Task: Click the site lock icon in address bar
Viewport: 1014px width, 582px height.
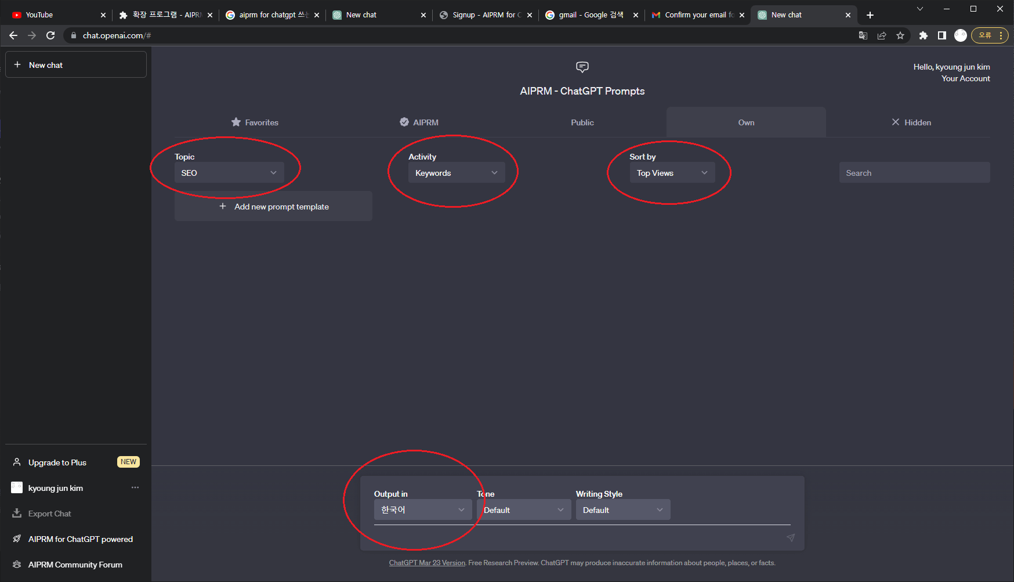Action: (x=74, y=35)
